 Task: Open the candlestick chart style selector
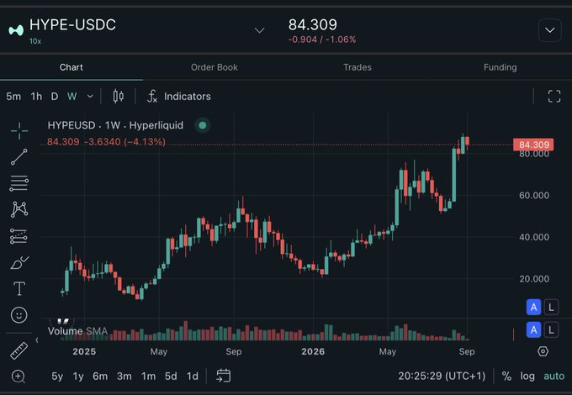[119, 96]
